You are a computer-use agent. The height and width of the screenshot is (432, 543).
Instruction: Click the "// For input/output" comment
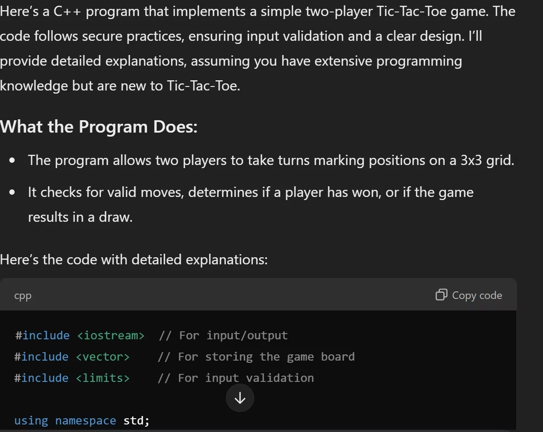tap(223, 335)
